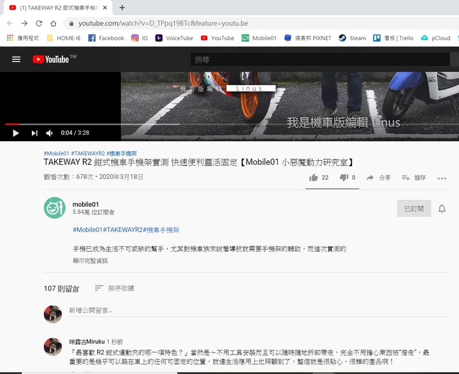The height and width of the screenshot is (374, 459).
Task: Dislike the video with thumbs down
Action: [x=347, y=177]
